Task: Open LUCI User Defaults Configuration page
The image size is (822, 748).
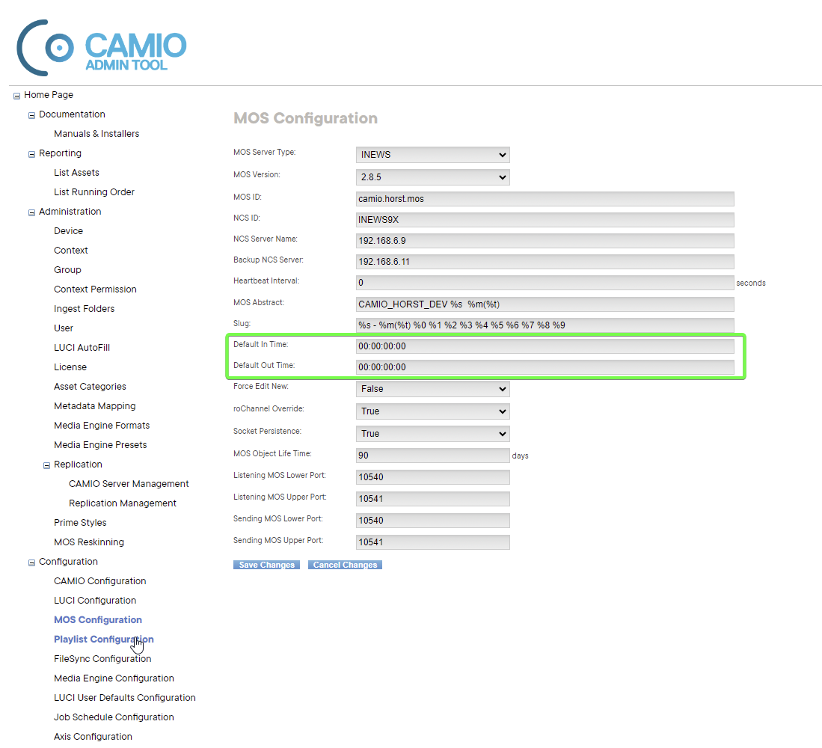Action: tap(125, 697)
